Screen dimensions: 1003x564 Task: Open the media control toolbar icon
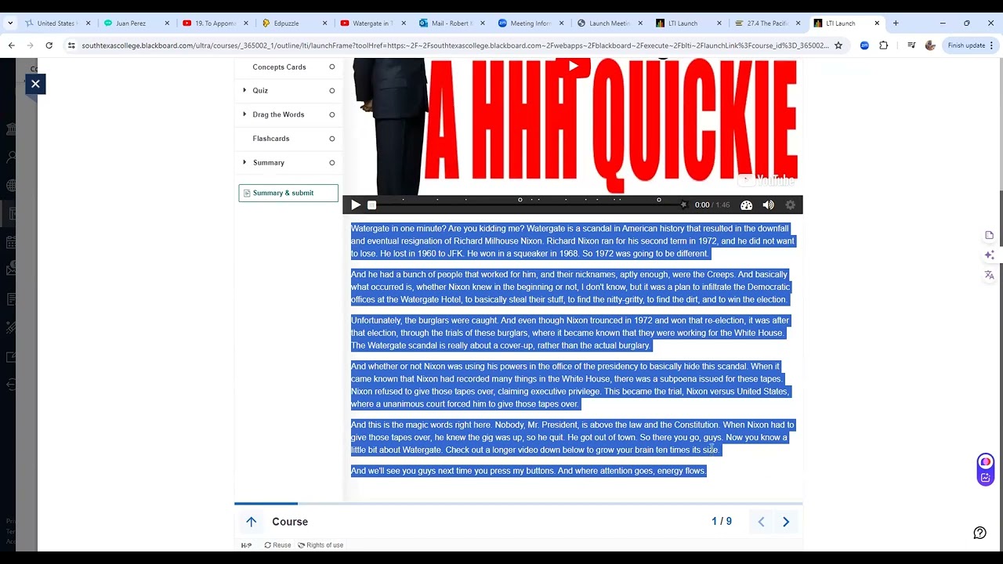tap(910, 45)
